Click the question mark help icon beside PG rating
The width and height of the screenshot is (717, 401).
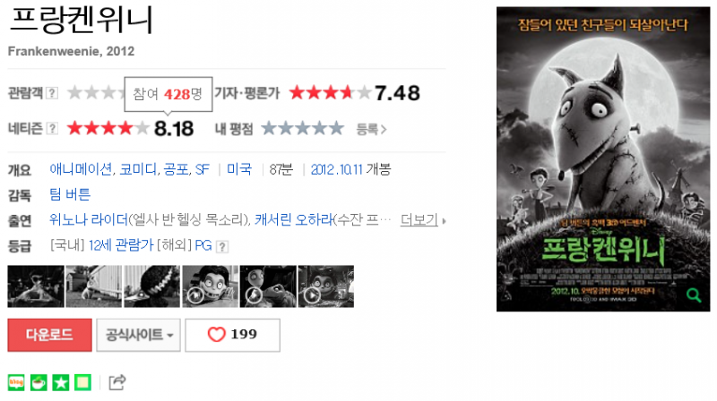coord(221,247)
